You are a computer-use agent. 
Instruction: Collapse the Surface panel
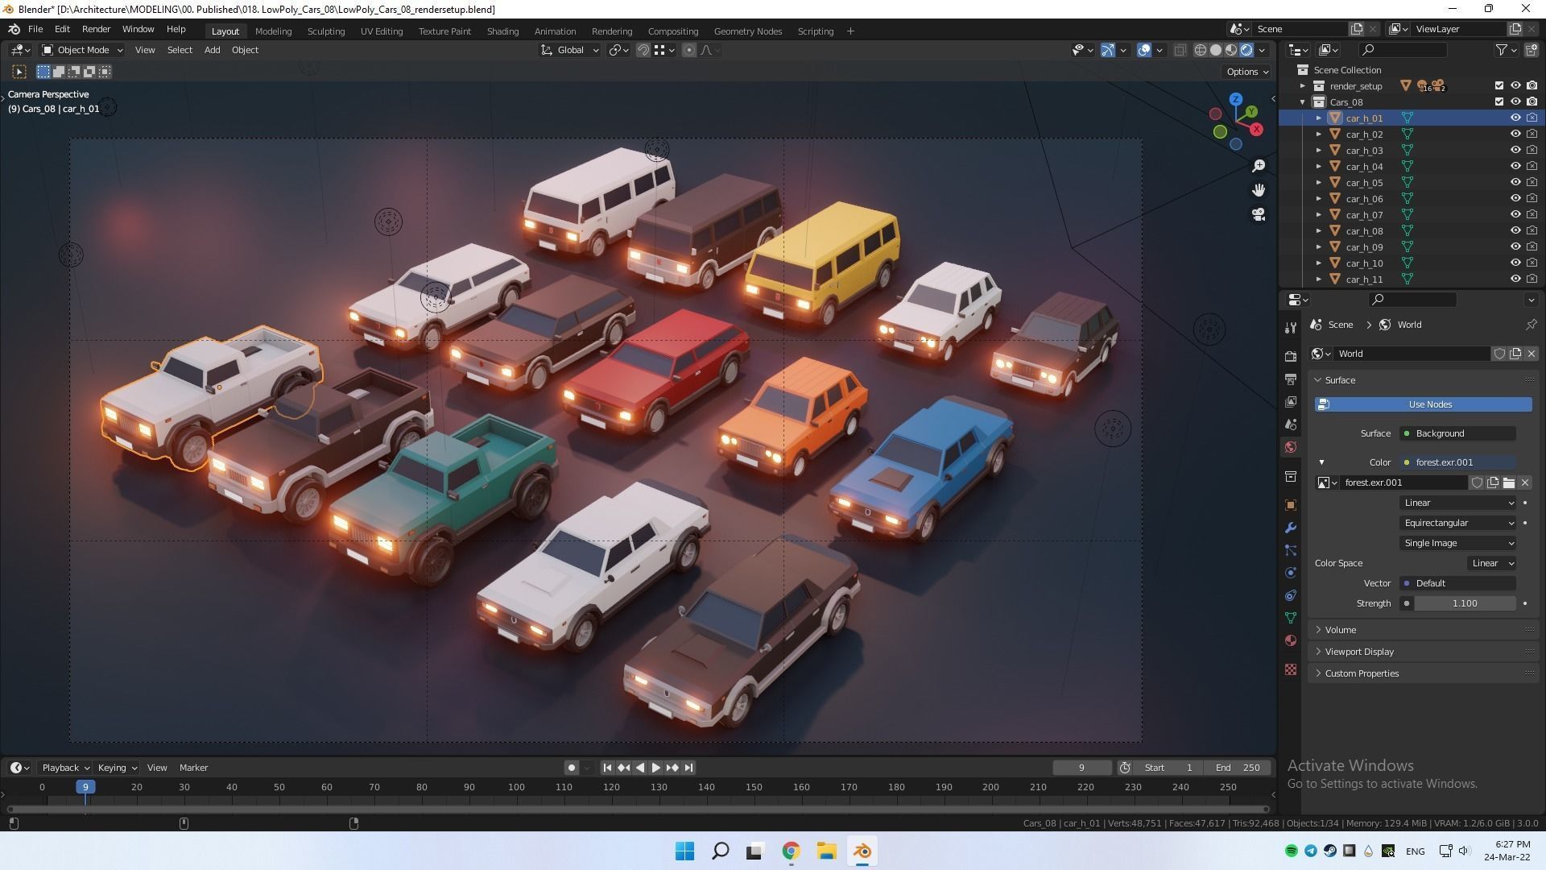1339,380
